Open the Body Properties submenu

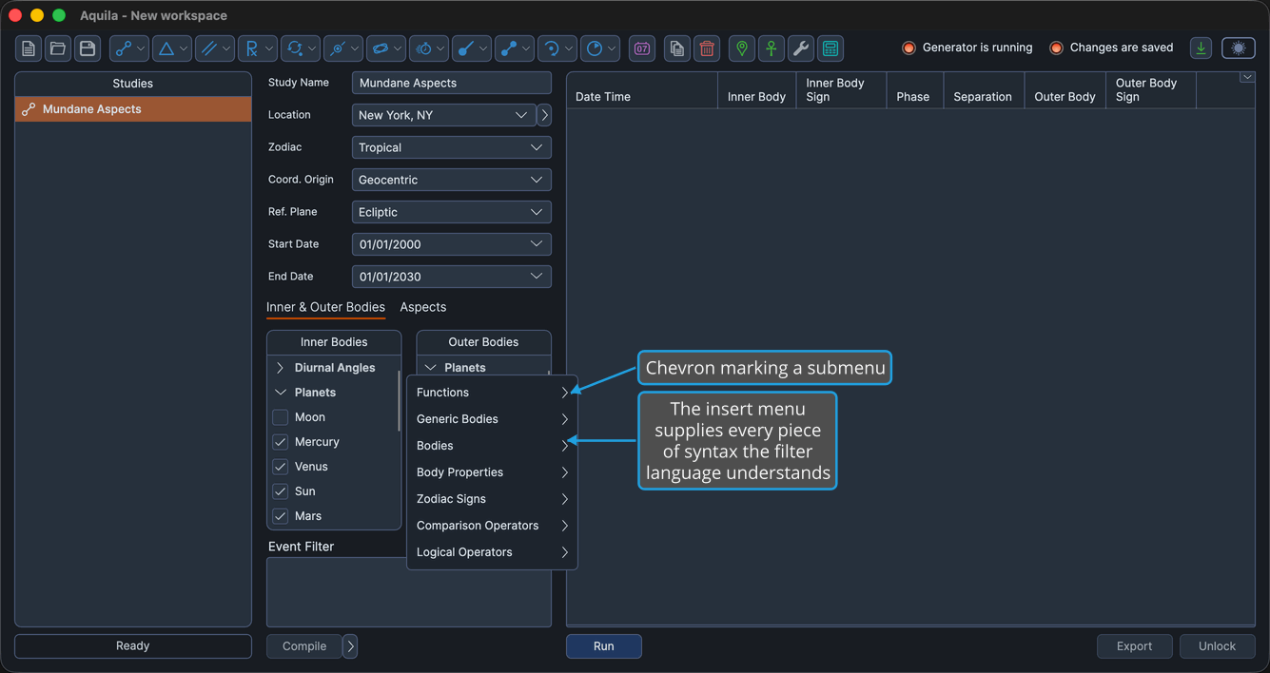coord(492,472)
